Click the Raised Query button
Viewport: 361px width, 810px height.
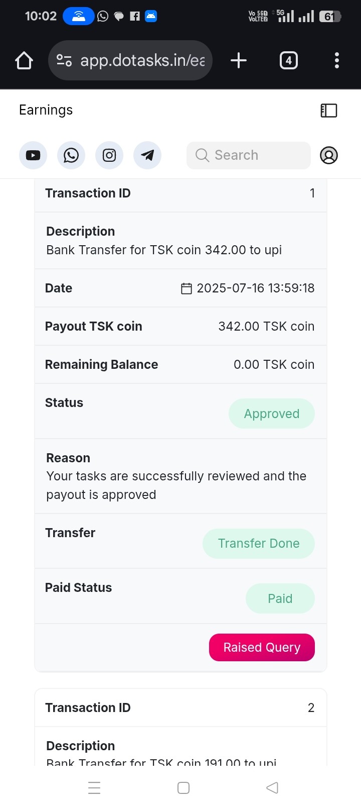click(262, 647)
